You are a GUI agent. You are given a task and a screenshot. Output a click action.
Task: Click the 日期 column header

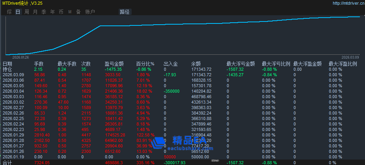[x=7, y=64]
